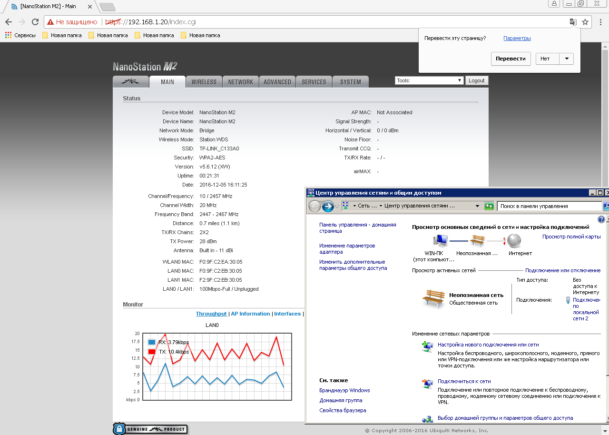Click the Control Panel forward arrow button
The image size is (609, 435).
328,206
